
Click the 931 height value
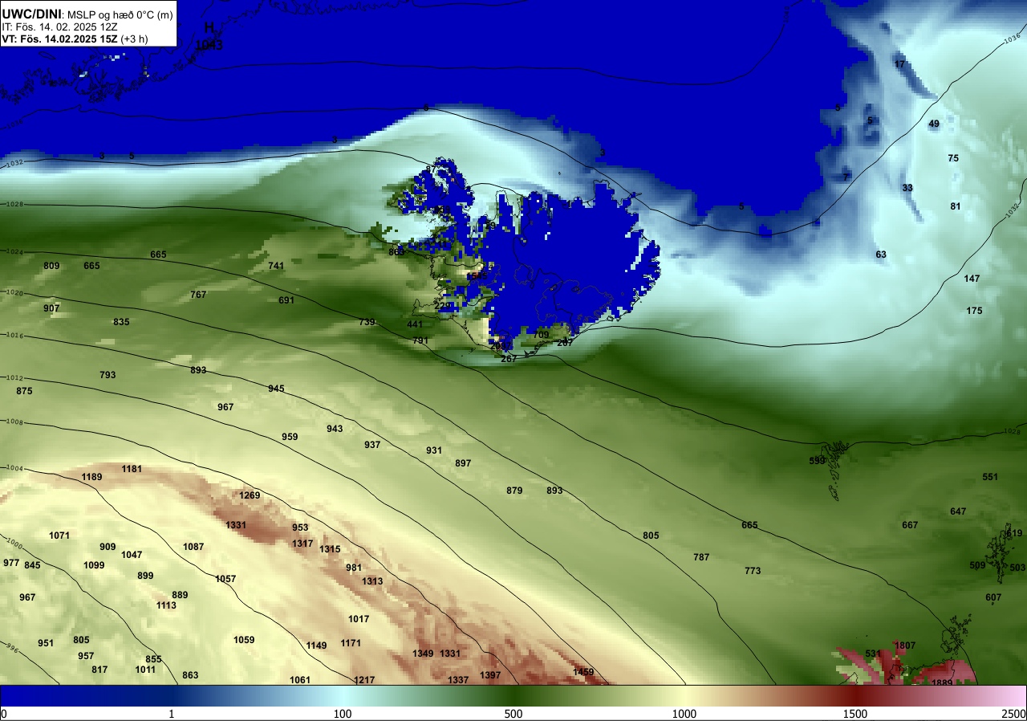434,450
